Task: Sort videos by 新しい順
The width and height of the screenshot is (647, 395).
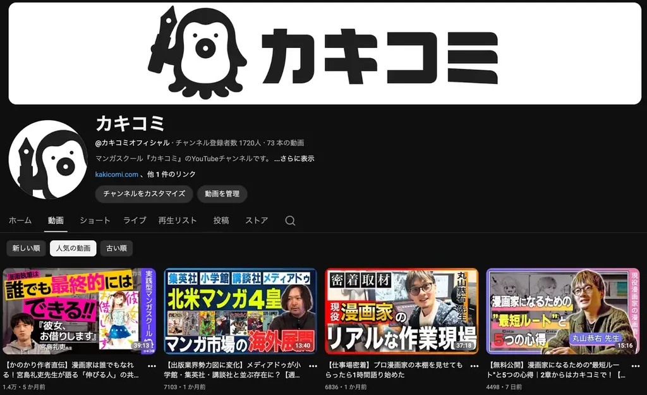Action: tap(26, 248)
